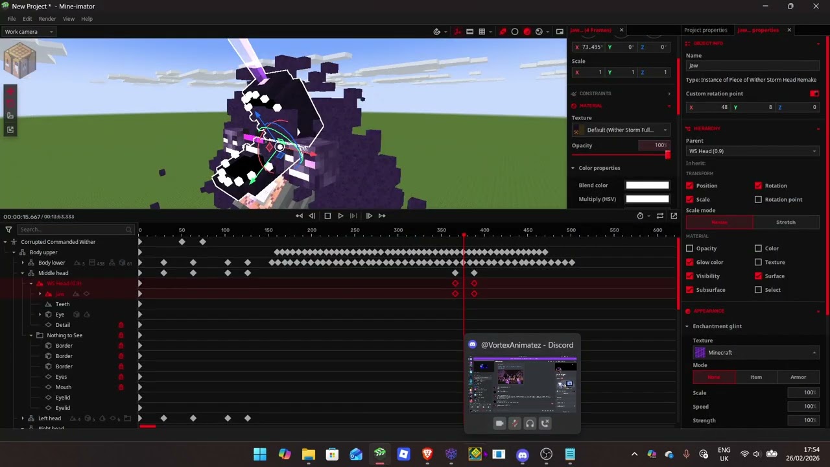Click the timeline filter funnel icon
830x467 pixels.
[8, 230]
